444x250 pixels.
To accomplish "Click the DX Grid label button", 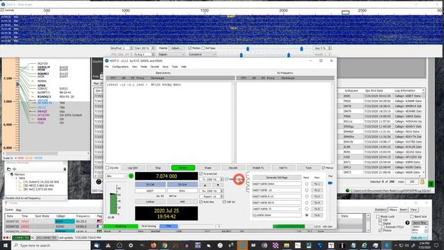I will point(182,185).
